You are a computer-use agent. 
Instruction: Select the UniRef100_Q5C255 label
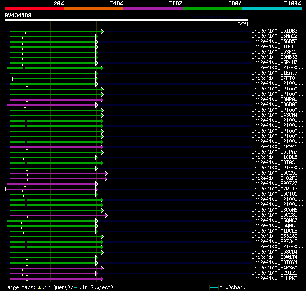pos(274,173)
